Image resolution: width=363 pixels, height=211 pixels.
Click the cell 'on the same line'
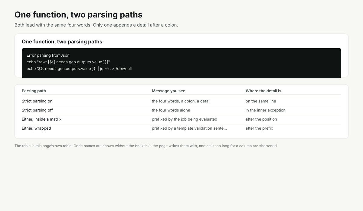coord(261,101)
